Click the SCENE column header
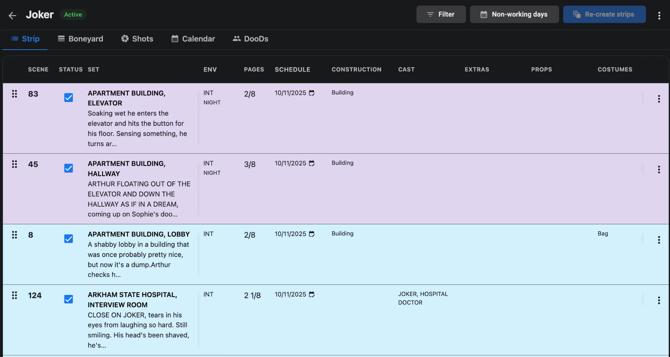 tap(38, 69)
